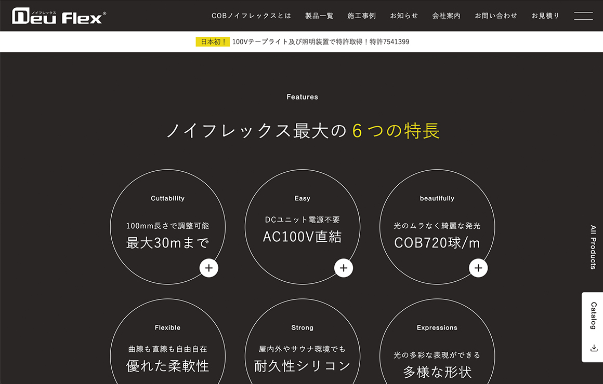This screenshot has height=384, width=603.
Task: Select the Easy AC100V直結 circle
Action: click(302, 227)
